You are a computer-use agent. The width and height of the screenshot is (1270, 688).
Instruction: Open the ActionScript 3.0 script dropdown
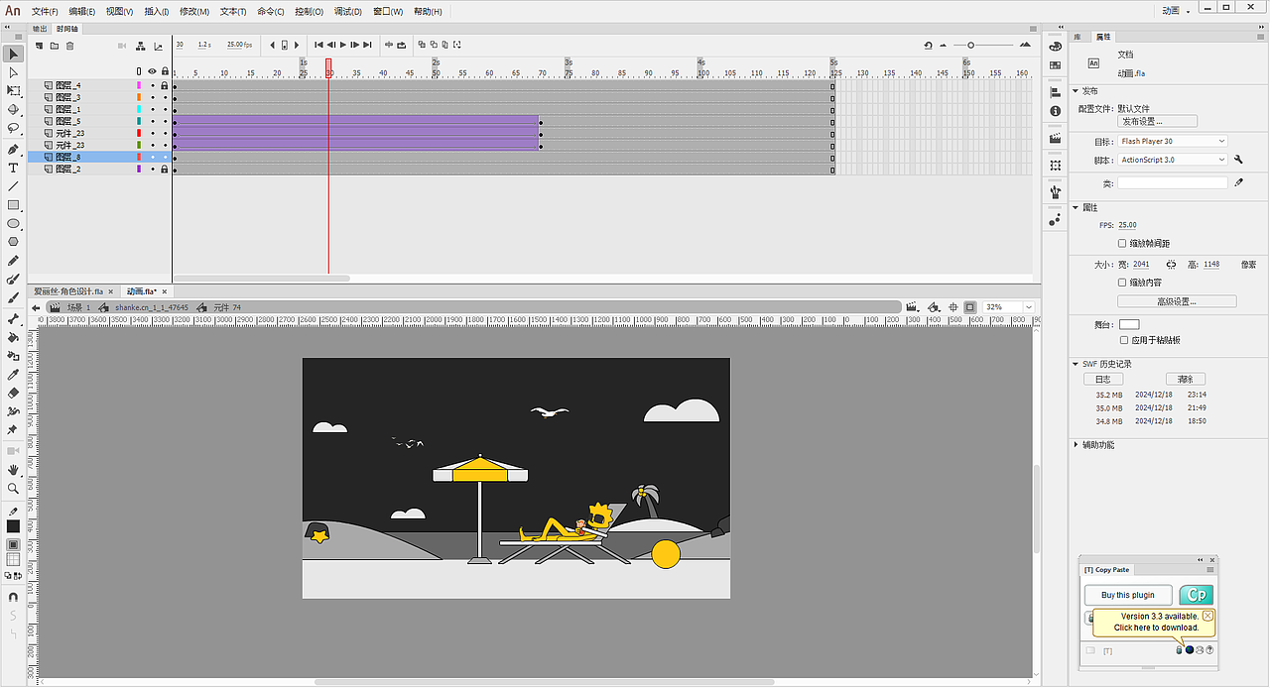click(1172, 160)
